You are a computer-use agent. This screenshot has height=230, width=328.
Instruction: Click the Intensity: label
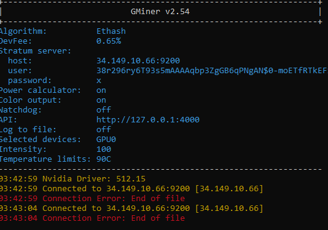coord(23,149)
